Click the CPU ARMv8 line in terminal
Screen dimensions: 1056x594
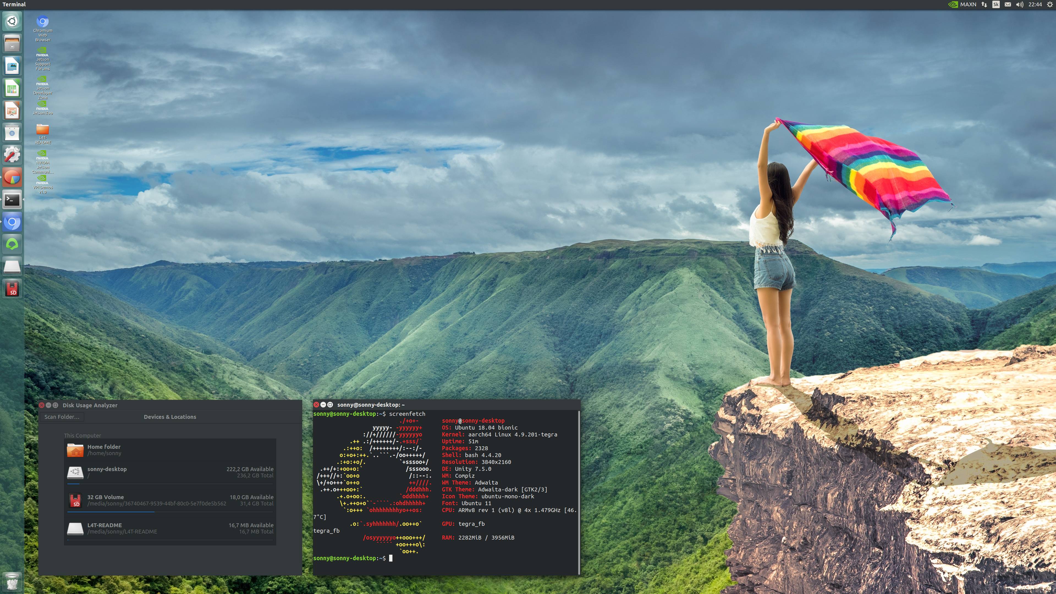509,510
